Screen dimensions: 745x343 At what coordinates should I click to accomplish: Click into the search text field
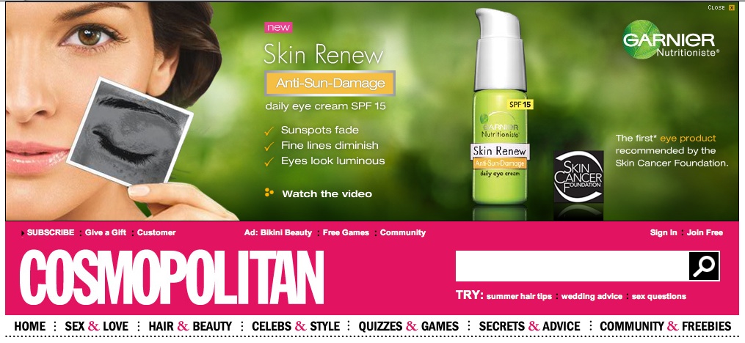(572, 266)
